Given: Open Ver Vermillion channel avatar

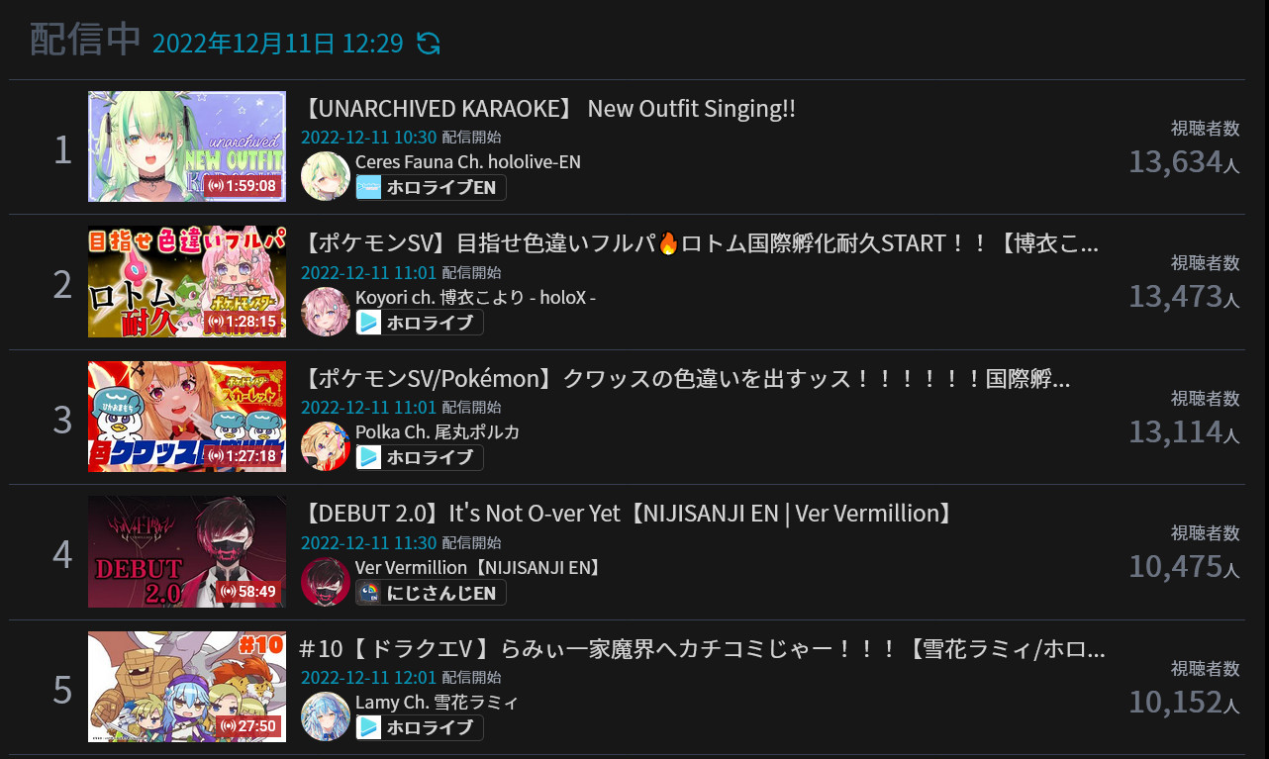Looking at the screenshot, I should tap(326, 581).
